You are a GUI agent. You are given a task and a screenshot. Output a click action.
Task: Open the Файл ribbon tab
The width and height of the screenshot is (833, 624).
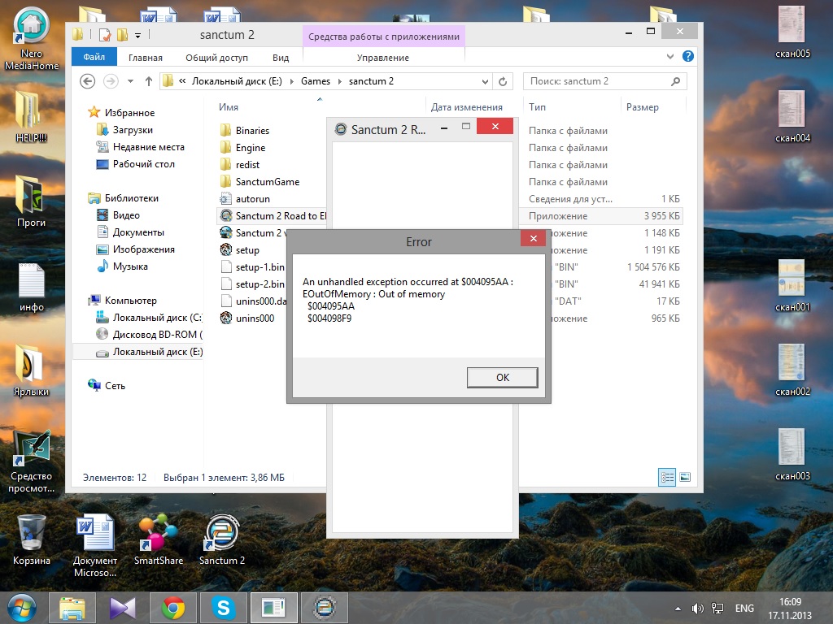tap(94, 57)
